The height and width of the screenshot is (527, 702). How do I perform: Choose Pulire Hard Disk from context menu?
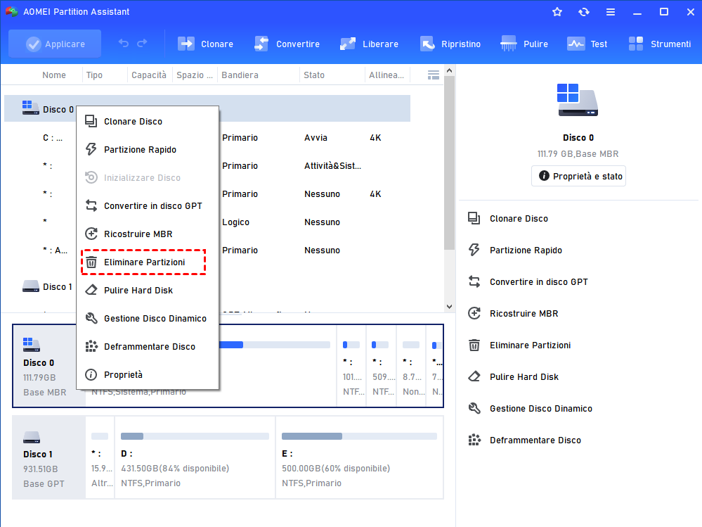[148, 291]
